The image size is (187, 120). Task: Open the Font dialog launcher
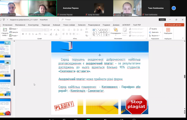point(60,38)
